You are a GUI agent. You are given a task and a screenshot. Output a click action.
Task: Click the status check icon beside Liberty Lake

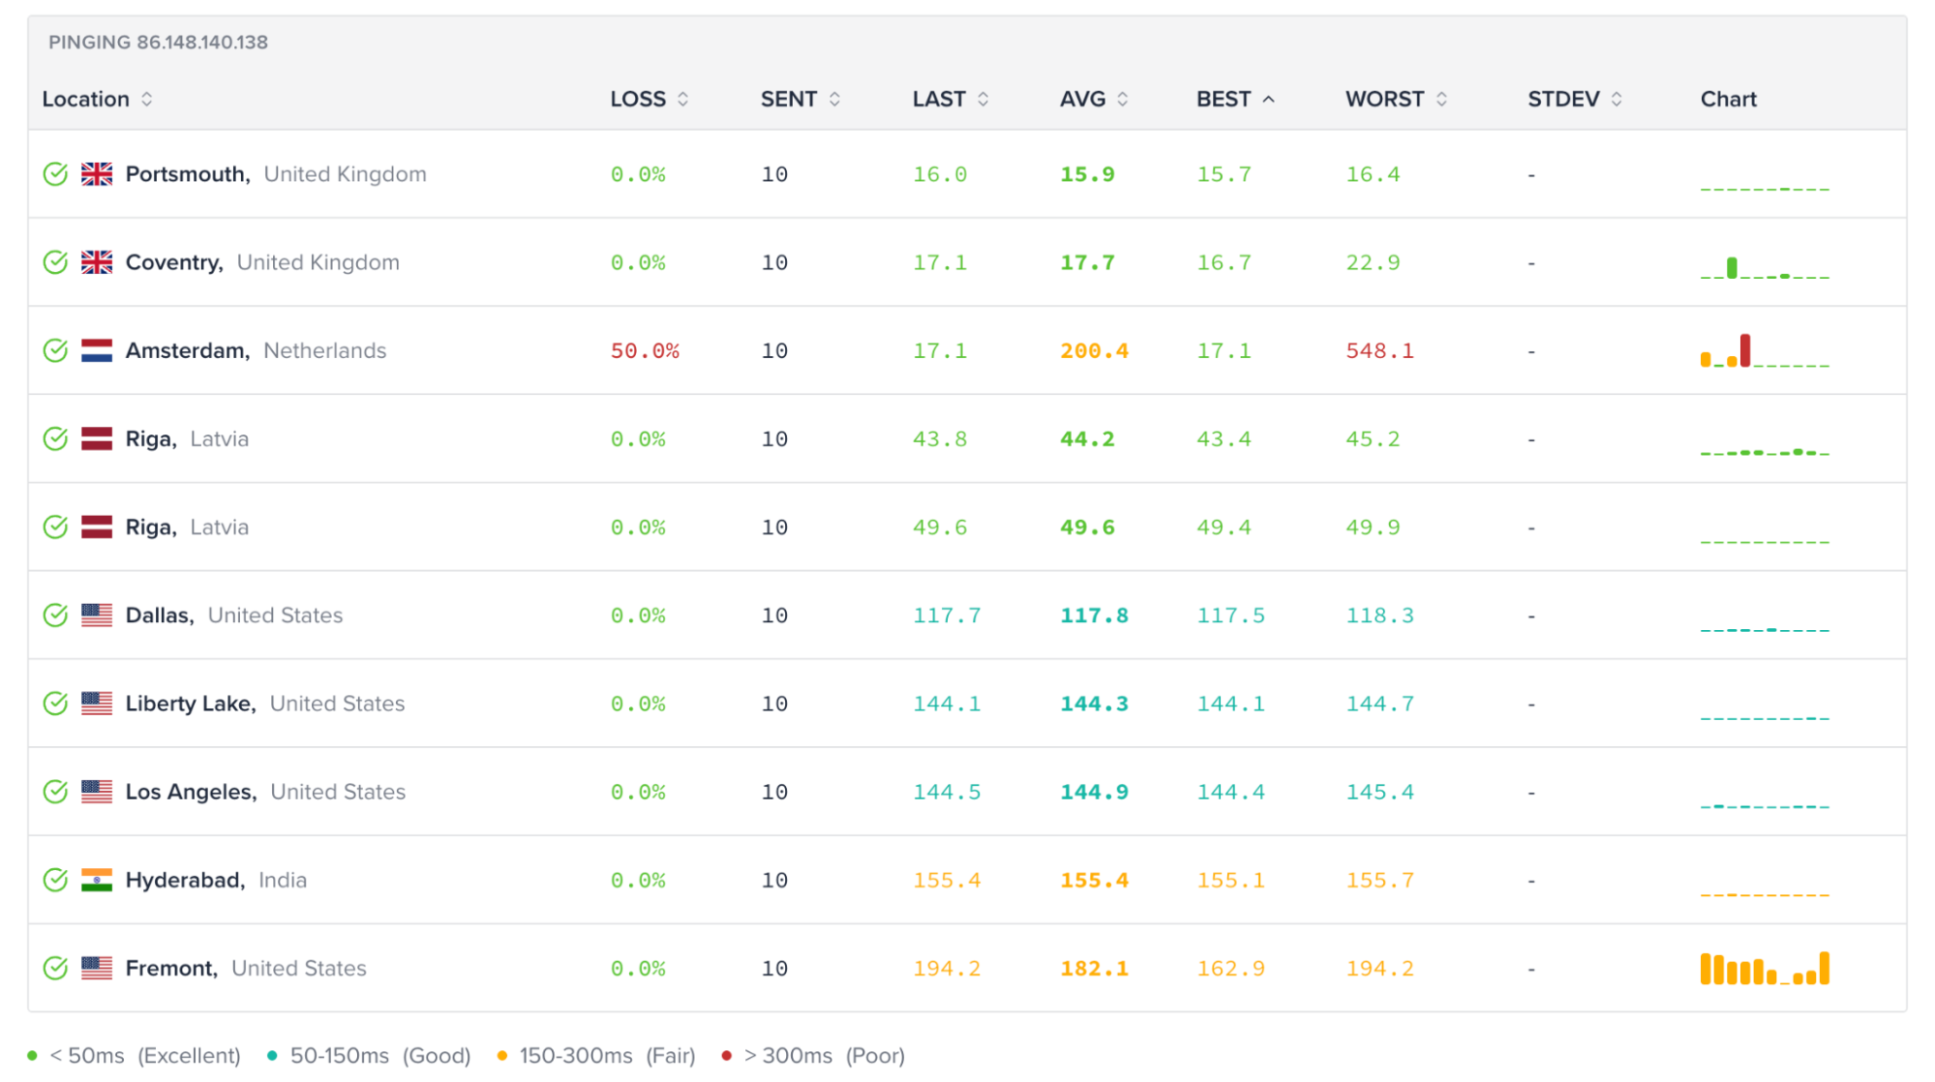coord(55,704)
